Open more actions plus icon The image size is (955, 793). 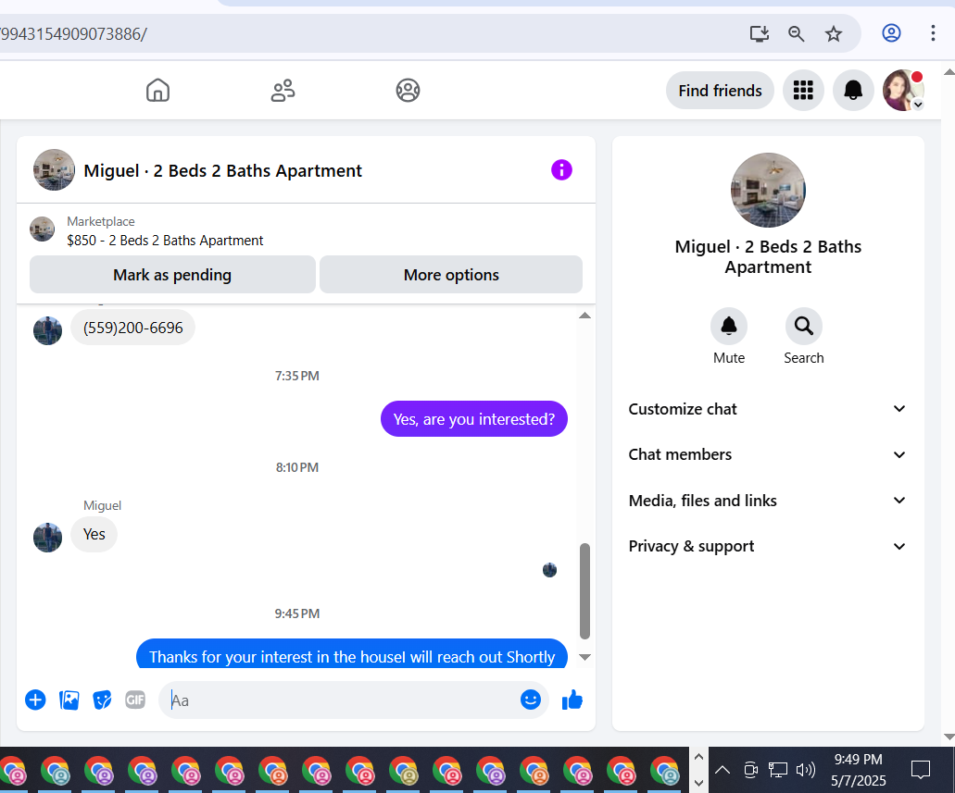click(x=35, y=700)
